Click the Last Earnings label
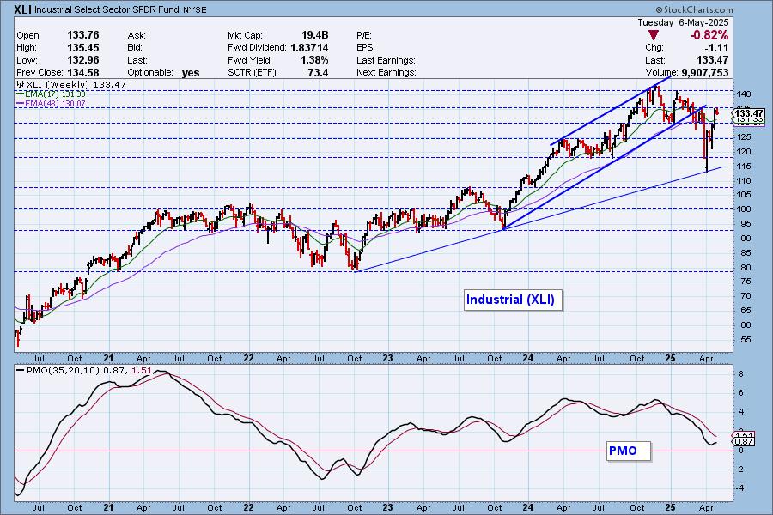773x515 pixels. point(386,60)
